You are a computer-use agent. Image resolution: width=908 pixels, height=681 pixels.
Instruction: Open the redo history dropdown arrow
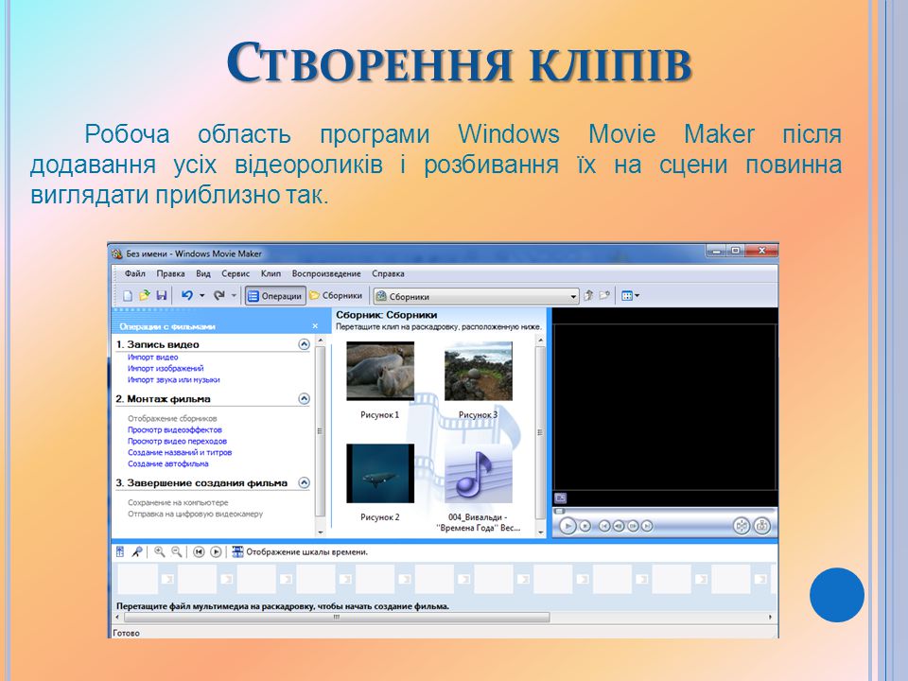pyautogui.click(x=234, y=296)
